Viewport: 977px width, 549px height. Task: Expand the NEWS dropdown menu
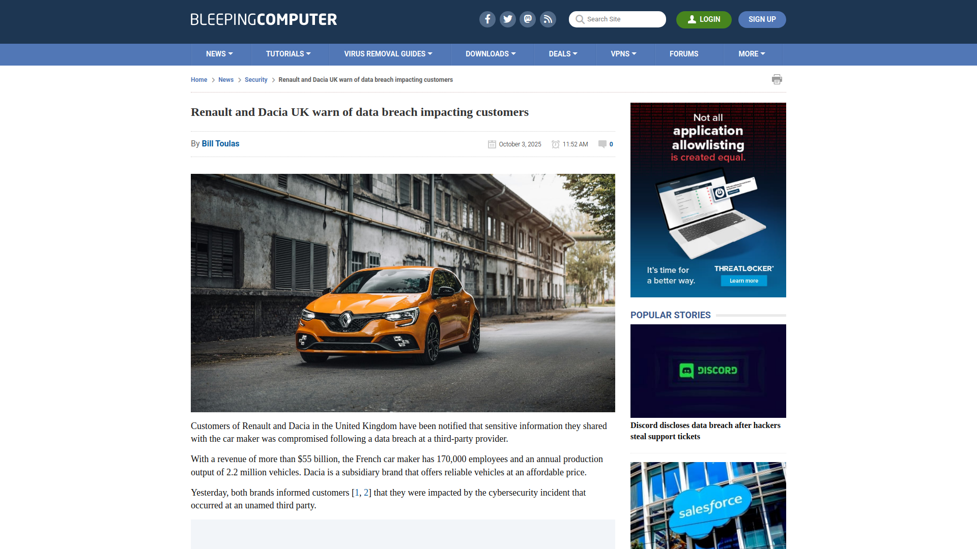click(219, 54)
